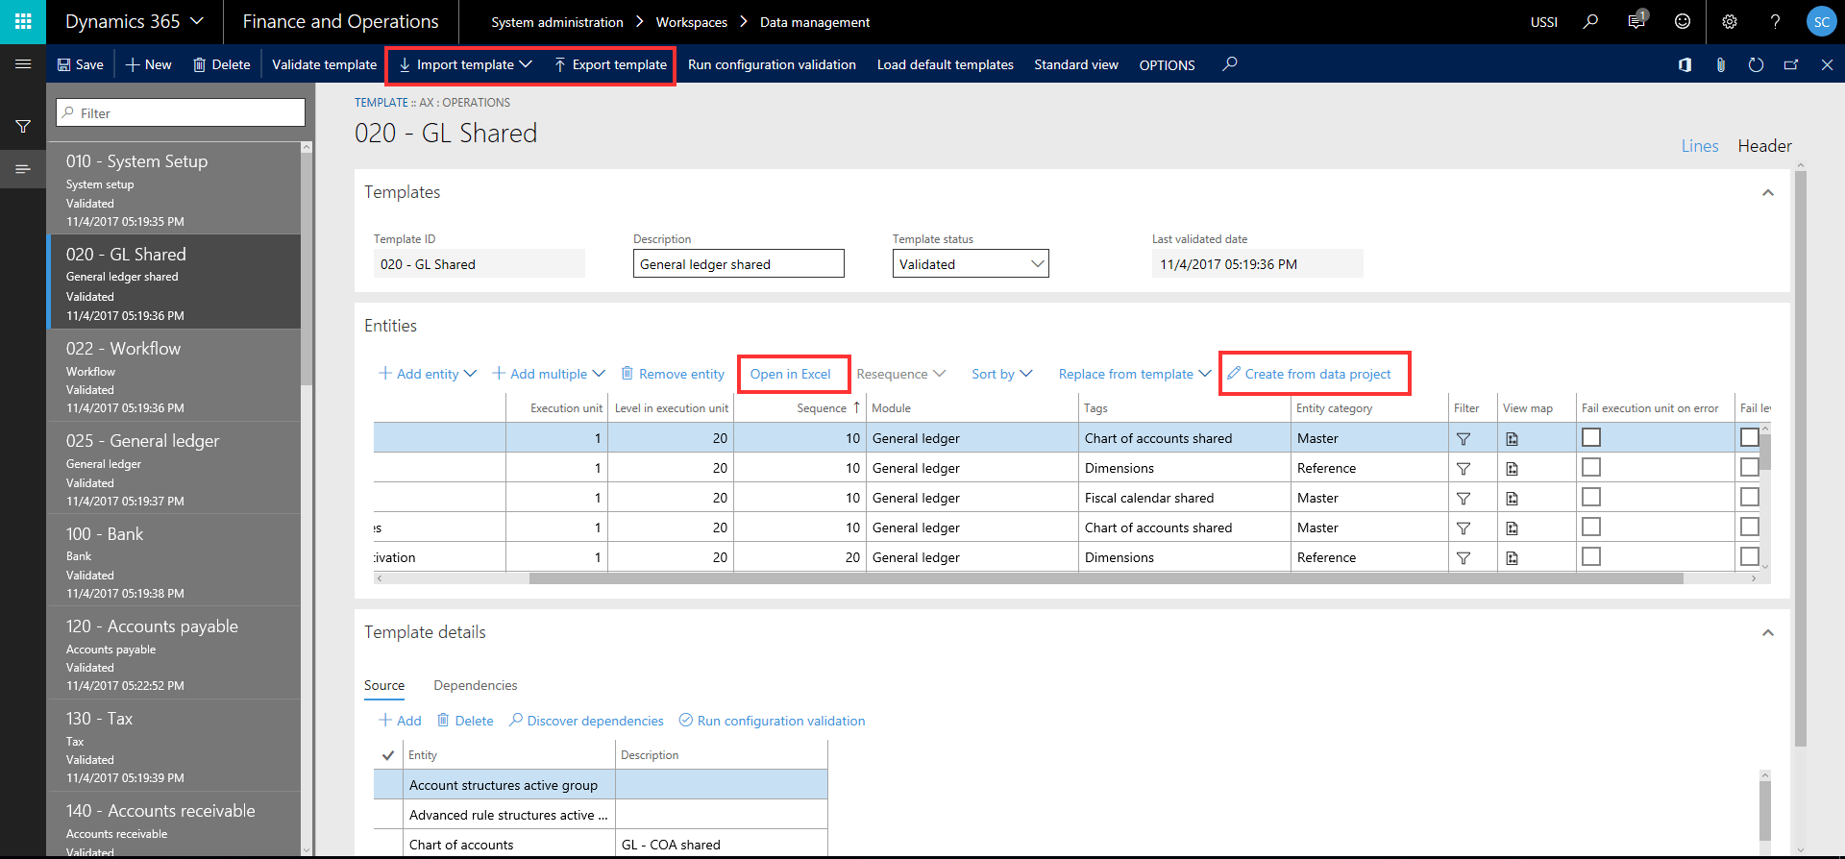Tick Fail execution unit on error for the first Chart of accounts shared row
1845x859 pixels.
[1591, 437]
